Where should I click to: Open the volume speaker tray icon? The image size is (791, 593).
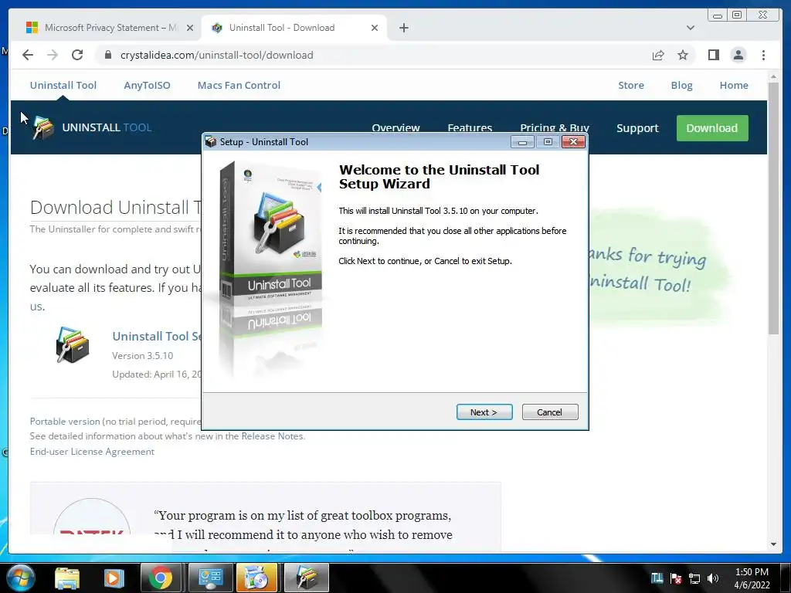(713, 578)
